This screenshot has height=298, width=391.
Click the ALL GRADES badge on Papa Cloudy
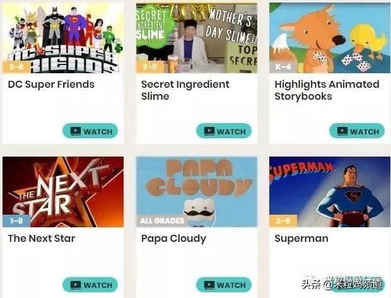tap(162, 220)
